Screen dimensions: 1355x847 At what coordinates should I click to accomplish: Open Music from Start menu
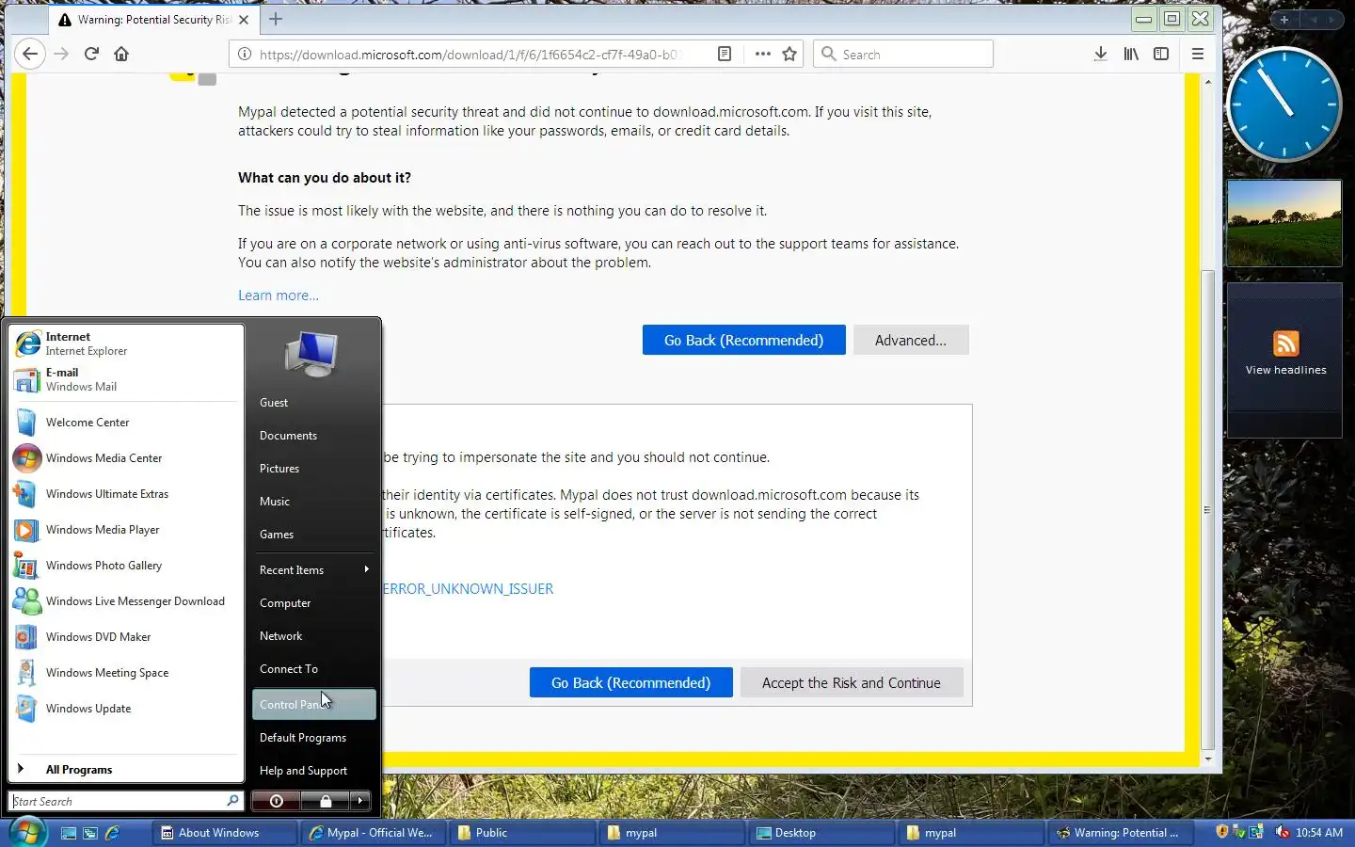313,502
